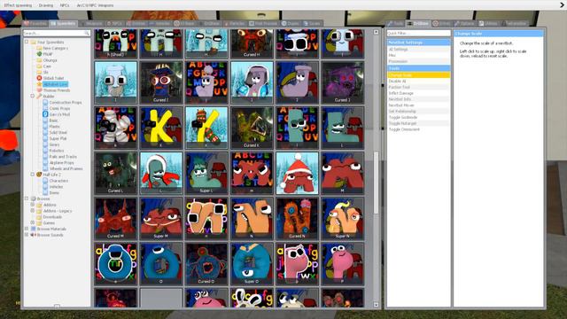Image resolution: width=567 pixels, height=319 pixels.
Task: Click the search magnifier icon in spawnlist search
Action: coord(87,33)
